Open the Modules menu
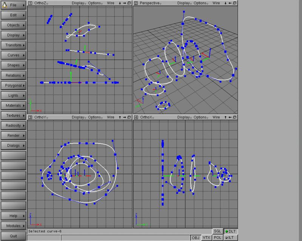This screenshot has height=241, width=302. [13, 226]
